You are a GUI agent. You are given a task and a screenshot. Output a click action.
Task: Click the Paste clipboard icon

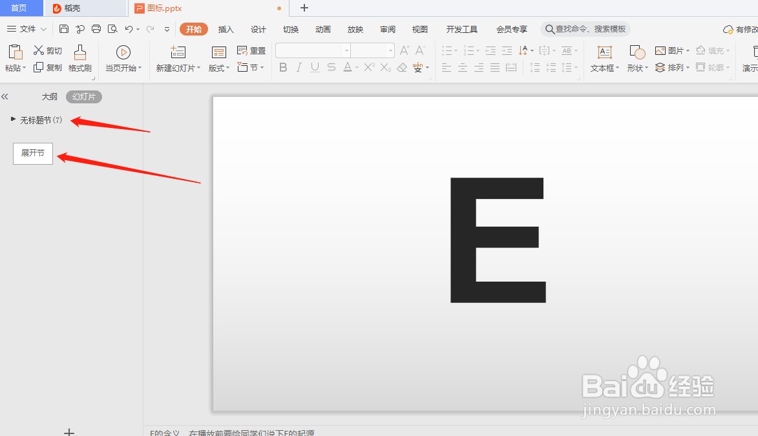pyautogui.click(x=15, y=52)
